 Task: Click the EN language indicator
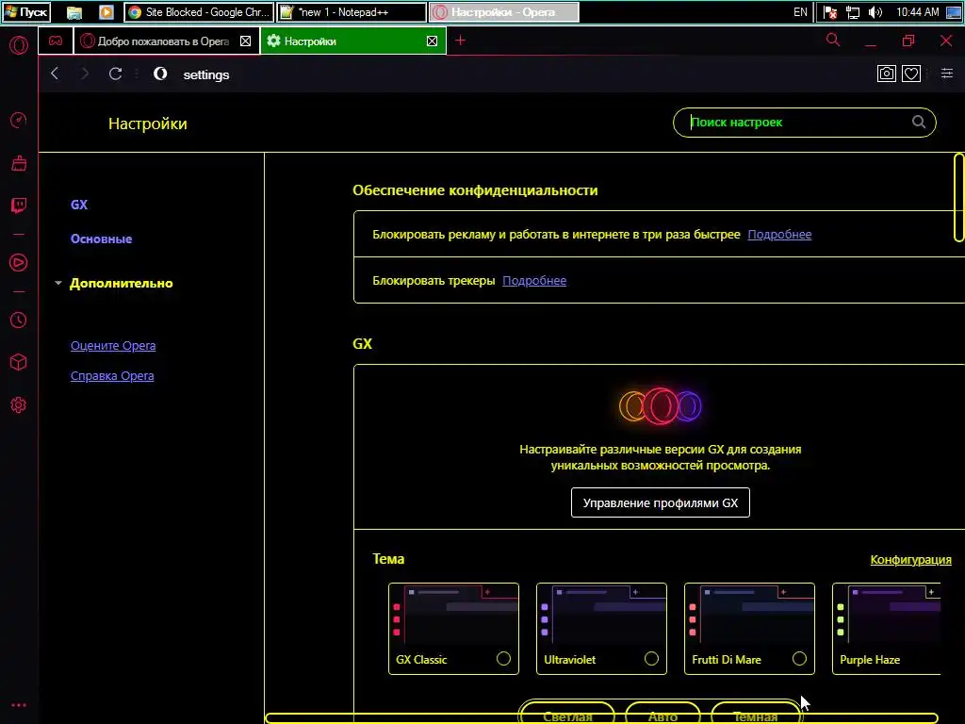point(800,12)
